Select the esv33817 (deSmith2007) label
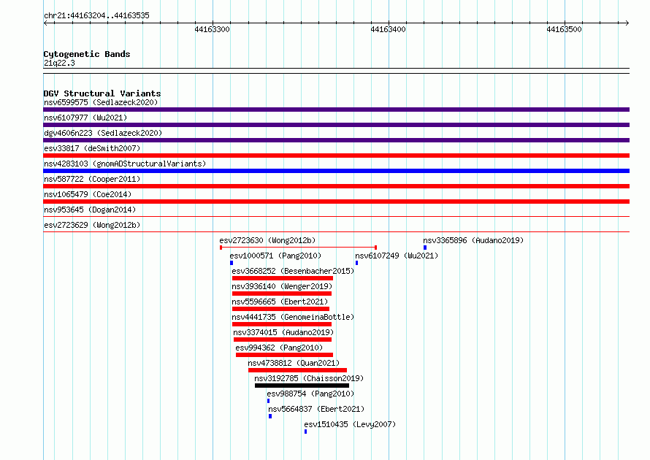This screenshot has width=650, height=460. 92,148
